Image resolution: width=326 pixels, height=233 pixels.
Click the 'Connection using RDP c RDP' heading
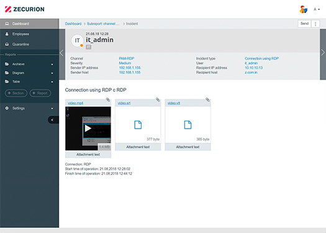point(96,90)
